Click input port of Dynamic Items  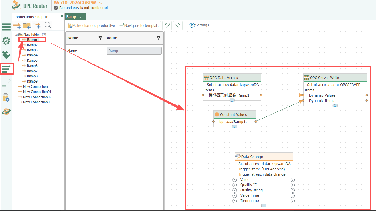303,101
